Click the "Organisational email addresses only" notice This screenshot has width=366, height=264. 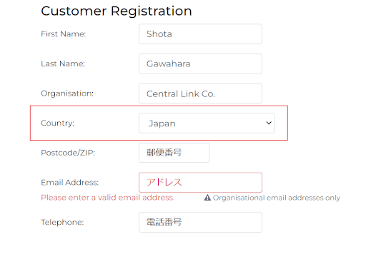[277, 198]
